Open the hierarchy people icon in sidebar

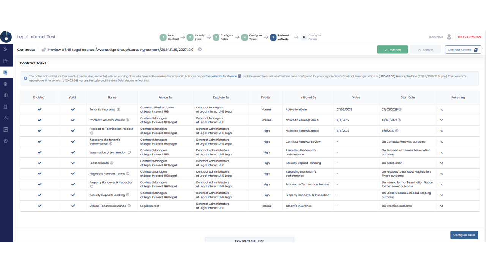(x=6, y=118)
